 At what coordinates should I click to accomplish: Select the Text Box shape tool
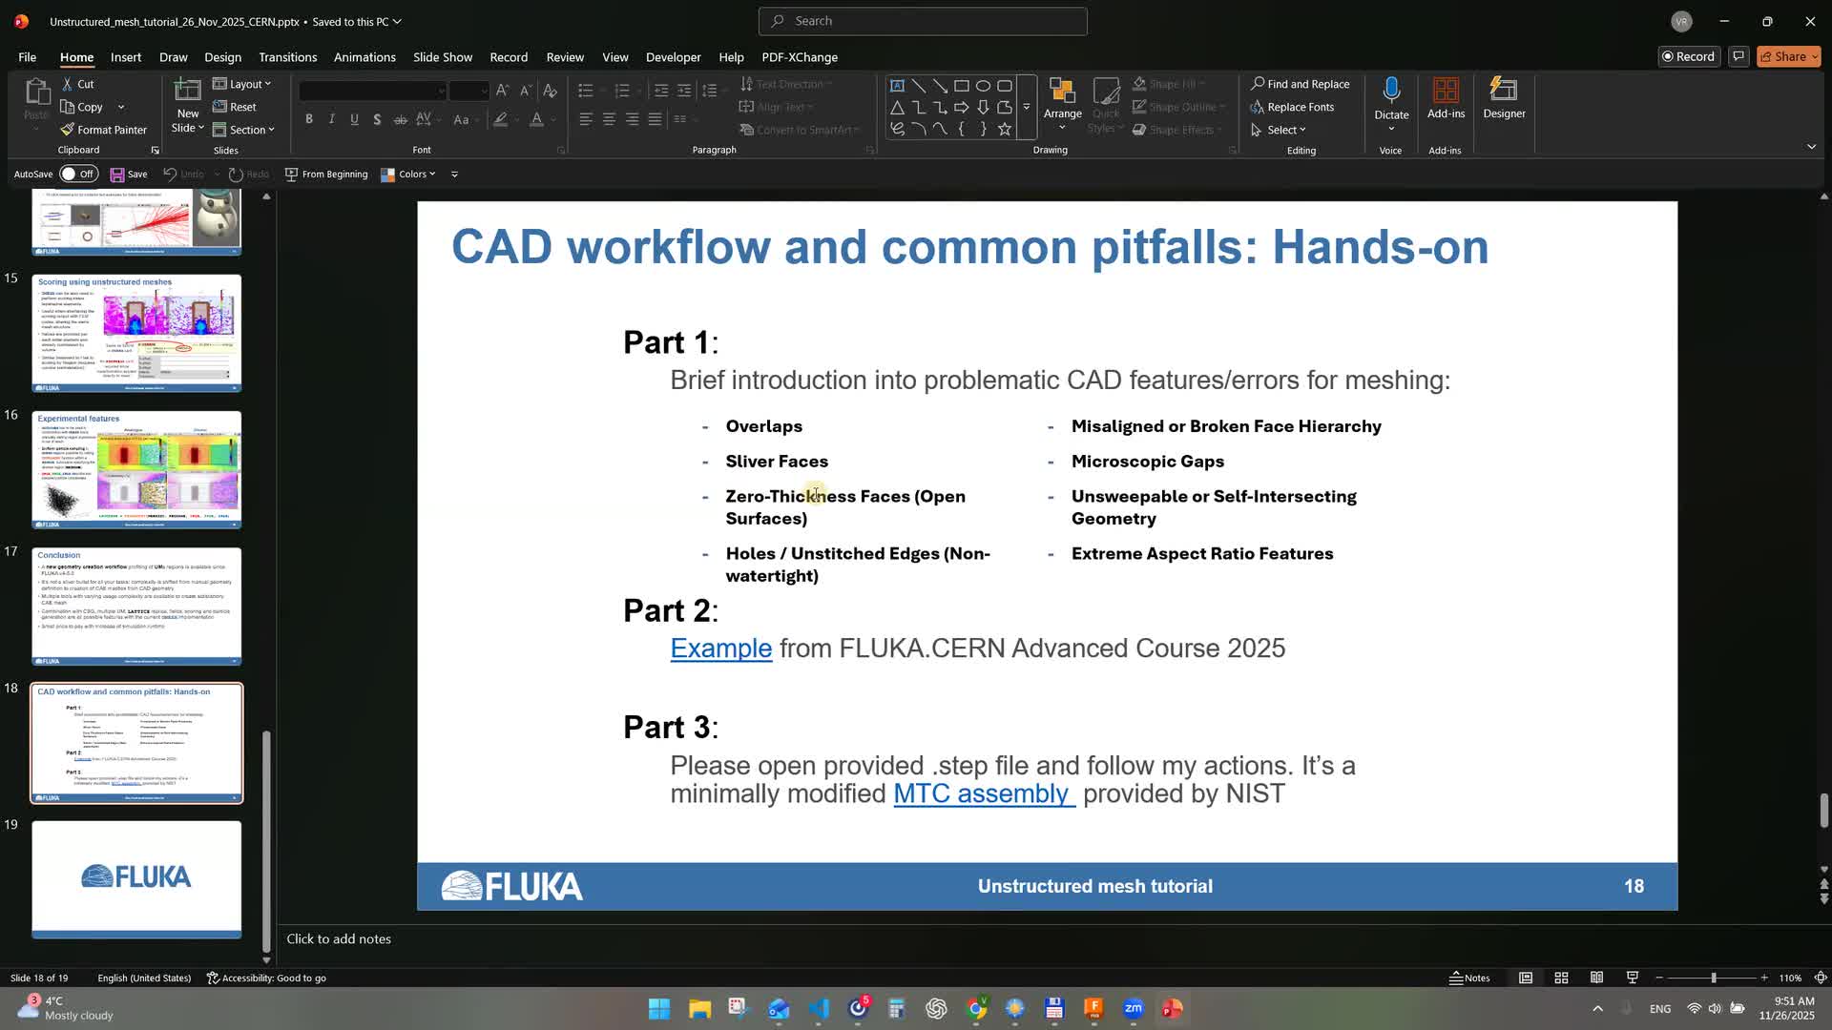[x=897, y=86]
